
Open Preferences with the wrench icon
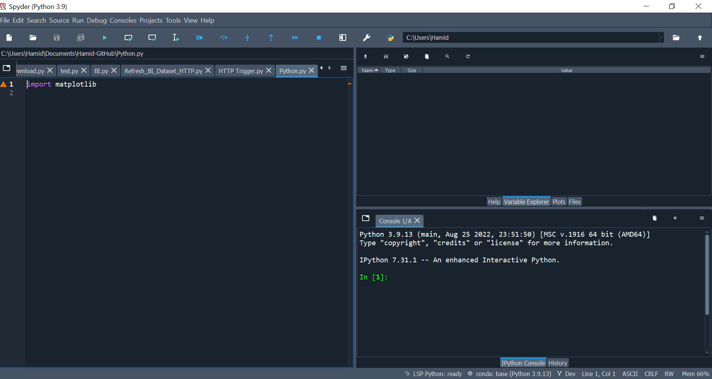point(367,38)
